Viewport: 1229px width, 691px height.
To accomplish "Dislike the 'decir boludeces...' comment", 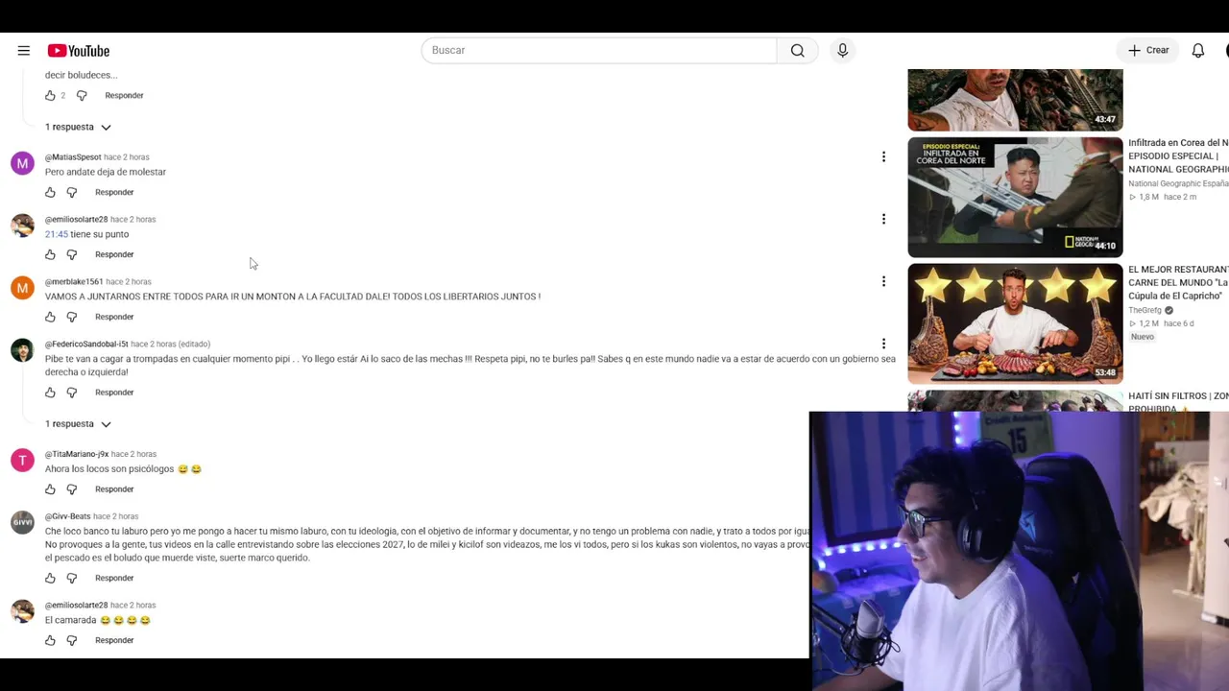I will pos(82,95).
